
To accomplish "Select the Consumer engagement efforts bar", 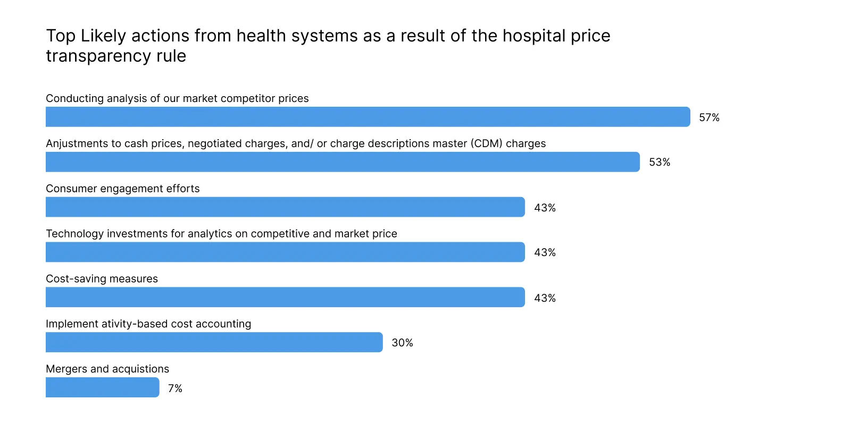I will point(285,207).
